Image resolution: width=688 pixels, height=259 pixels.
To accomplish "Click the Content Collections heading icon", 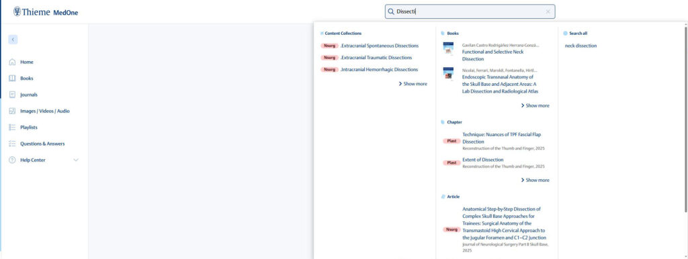I will pyautogui.click(x=322, y=34).
